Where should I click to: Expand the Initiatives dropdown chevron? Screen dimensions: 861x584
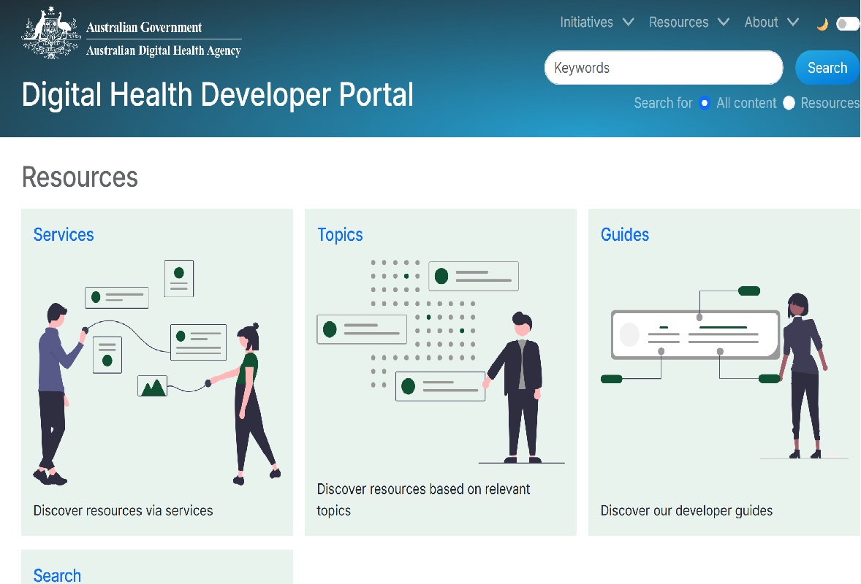click(x=628, y=23)
